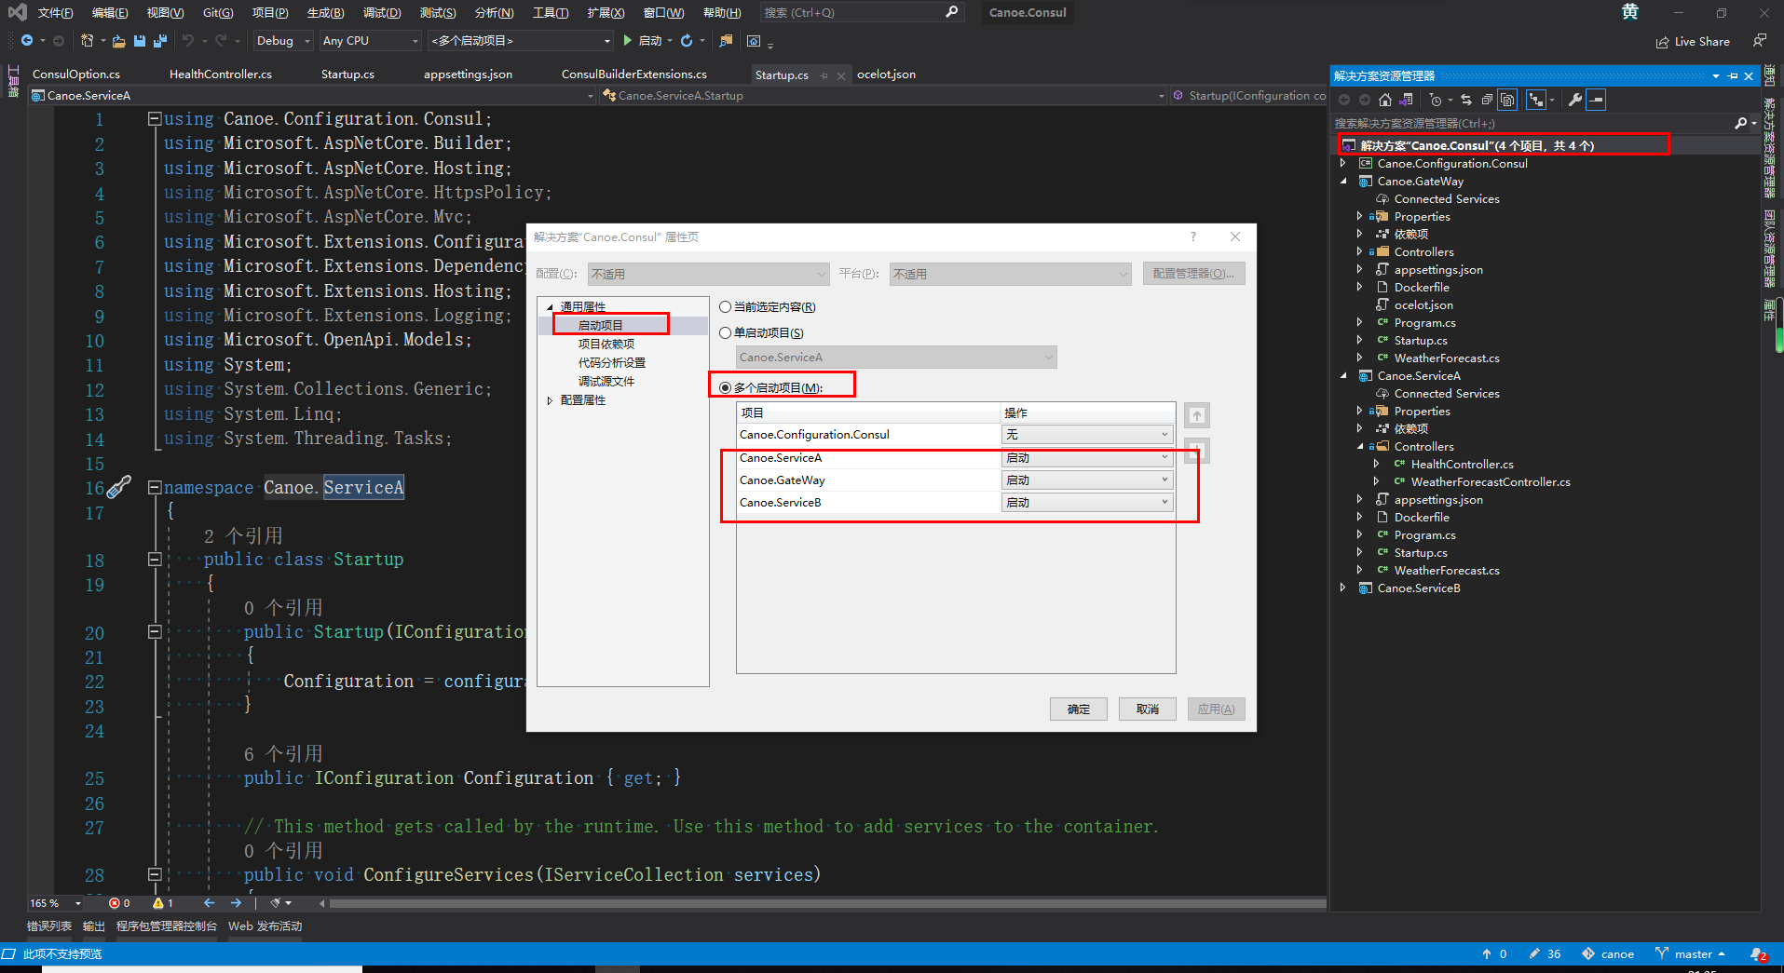Select the 多个启动项目 radio button

(726, 386)
